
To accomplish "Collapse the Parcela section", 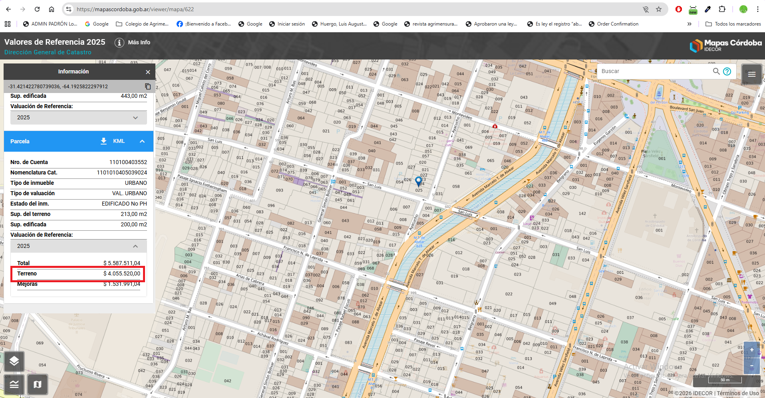I will 142,141.
